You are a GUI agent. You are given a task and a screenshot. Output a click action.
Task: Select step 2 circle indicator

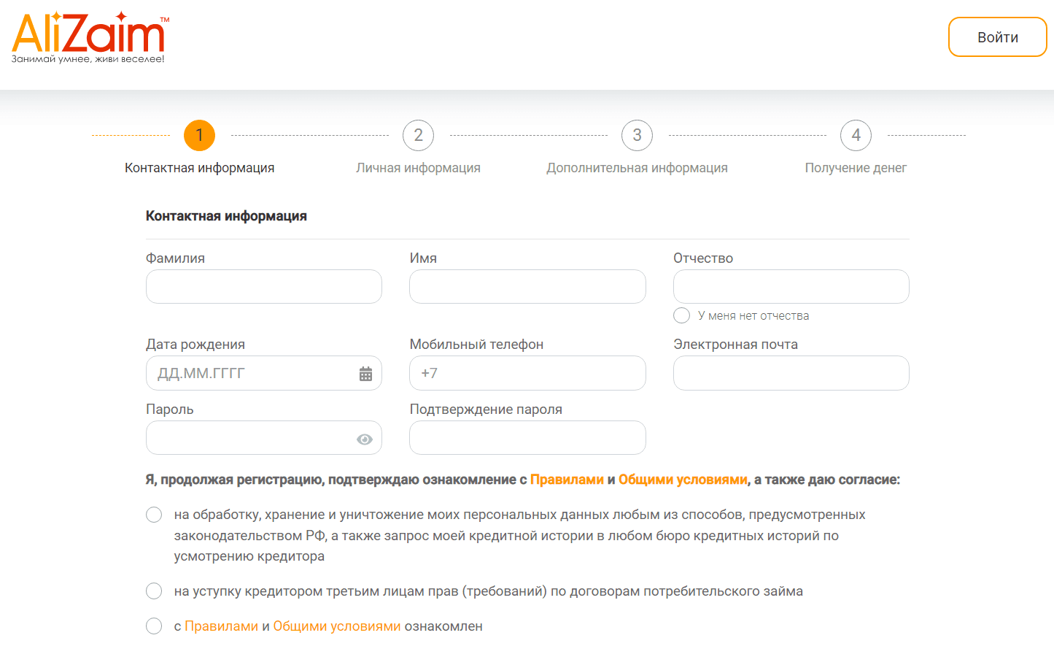pos(418,135)
